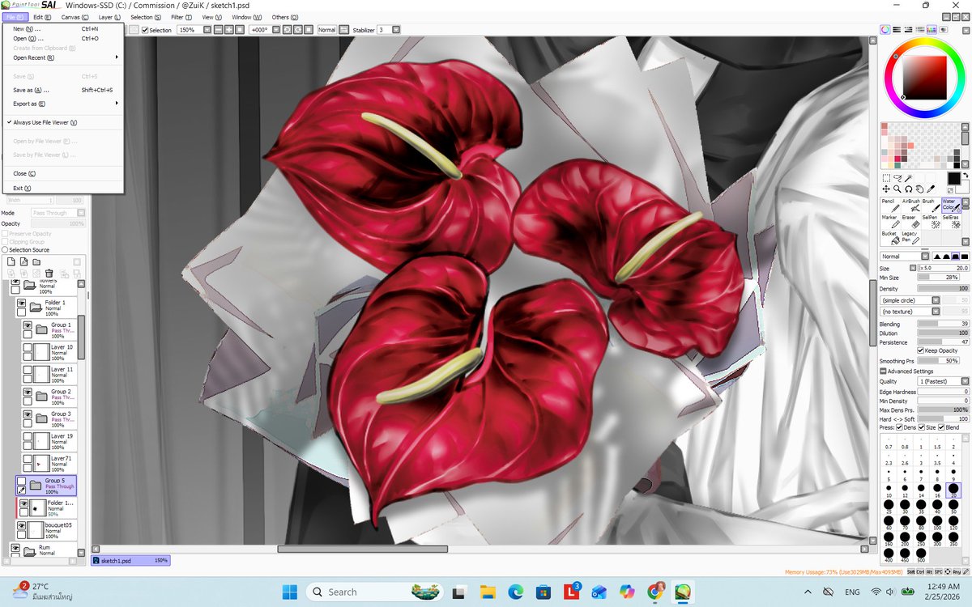972x607 pixels.
Task: Show the color wheel panel icon
Action: click(x=885, y=30)
